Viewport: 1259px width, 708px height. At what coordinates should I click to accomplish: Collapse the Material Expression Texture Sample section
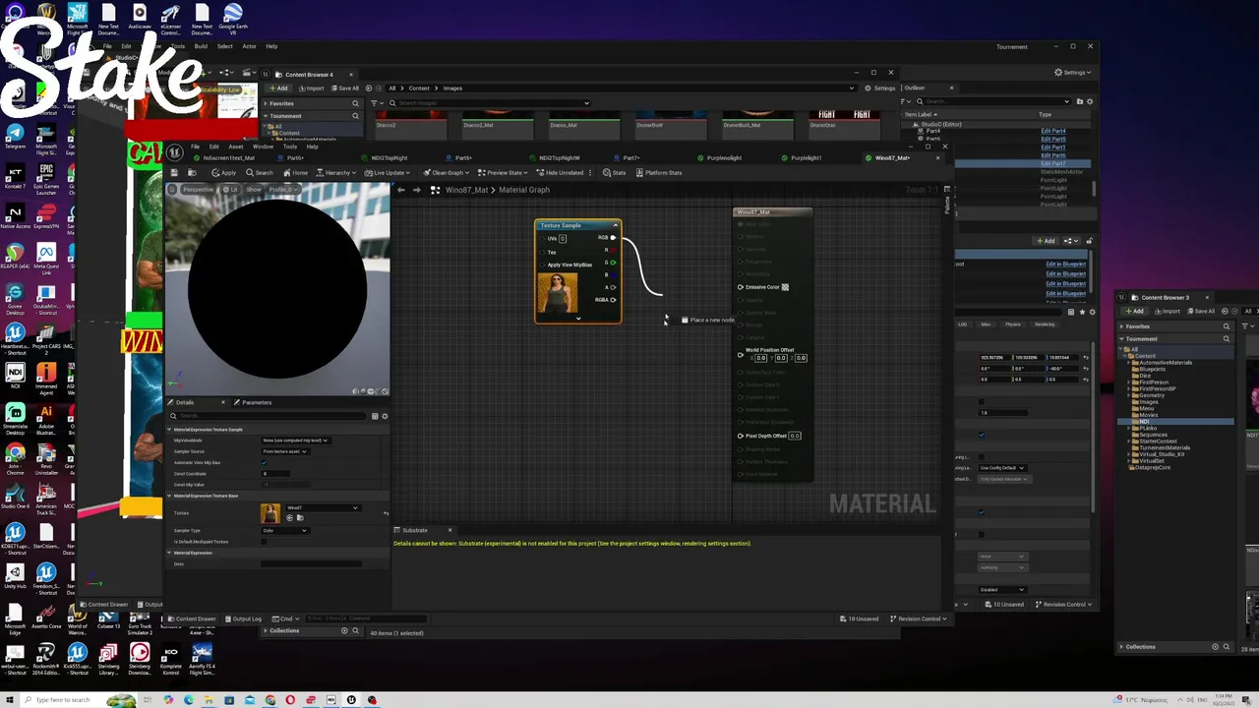169,430
